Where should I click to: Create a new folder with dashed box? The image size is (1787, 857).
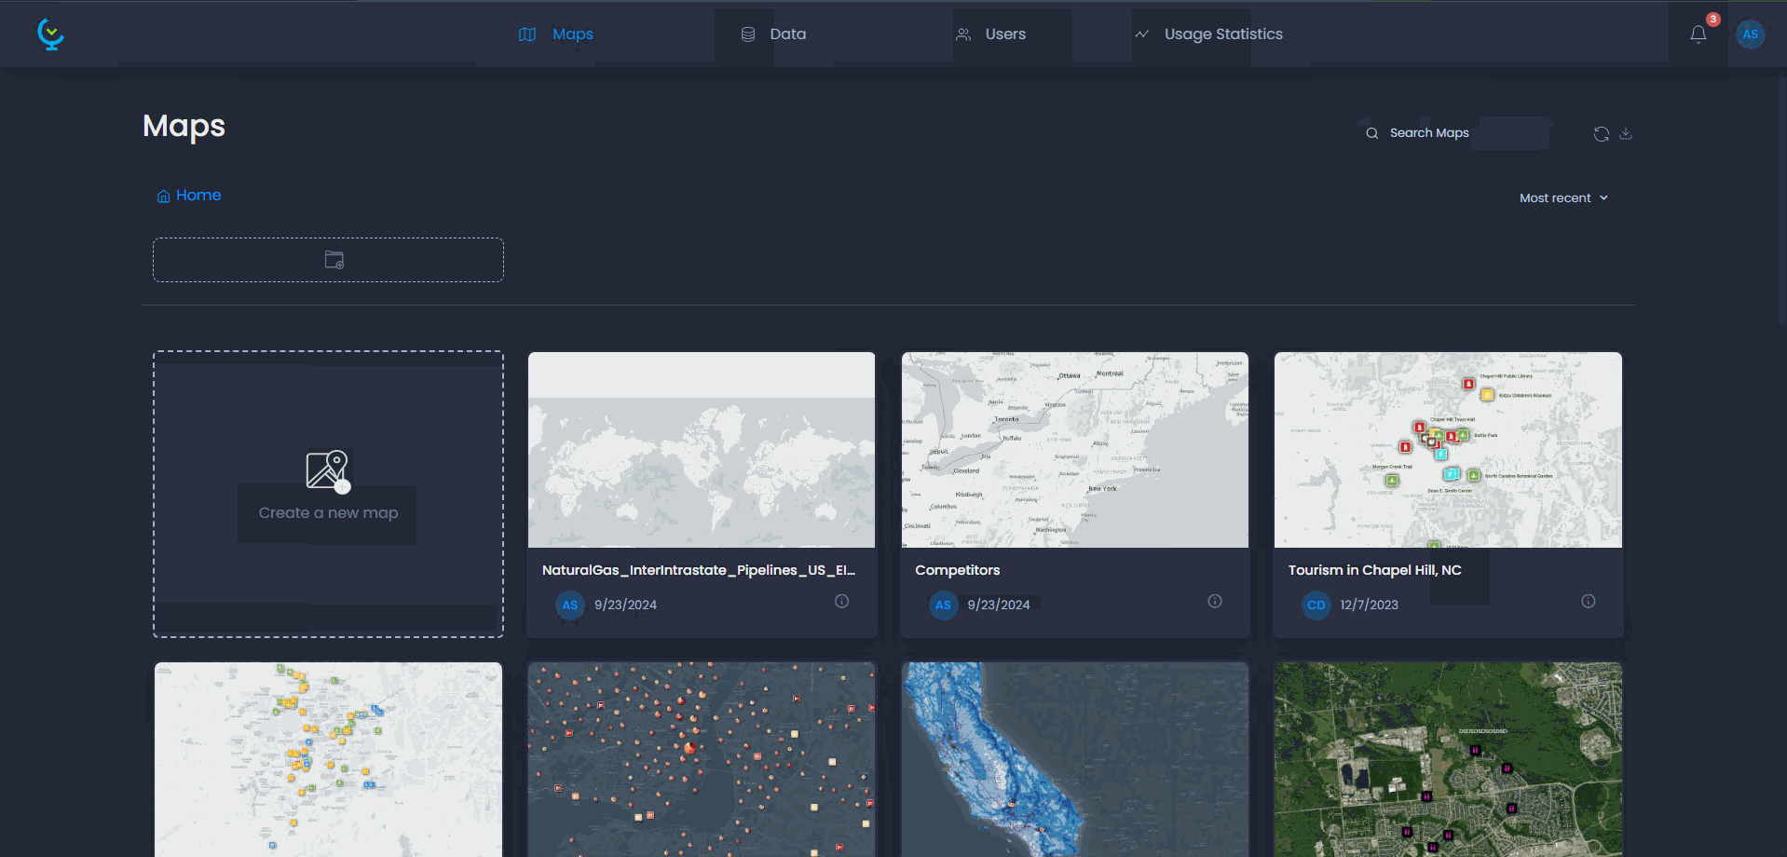[x=328, y=260]
